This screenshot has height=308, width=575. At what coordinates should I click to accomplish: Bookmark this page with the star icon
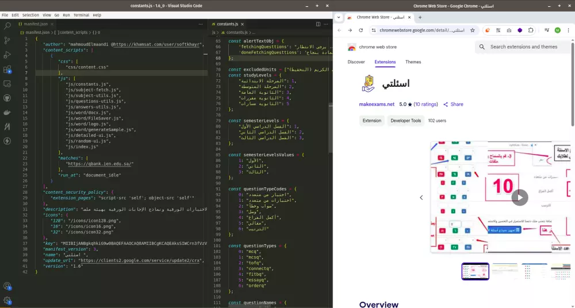pyautogui.click(x=473, y=30)
